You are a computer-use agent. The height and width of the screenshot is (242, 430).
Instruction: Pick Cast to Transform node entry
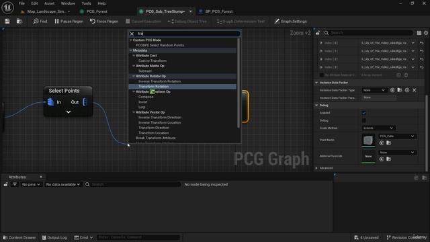click(x=153, y=61)
